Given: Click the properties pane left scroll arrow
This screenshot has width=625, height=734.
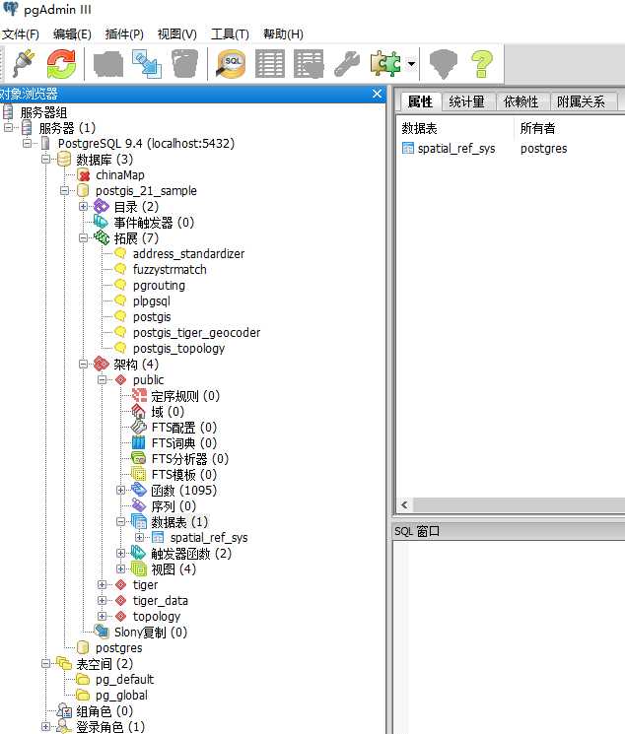Looking at the screenshot, I should click(404, 505).
